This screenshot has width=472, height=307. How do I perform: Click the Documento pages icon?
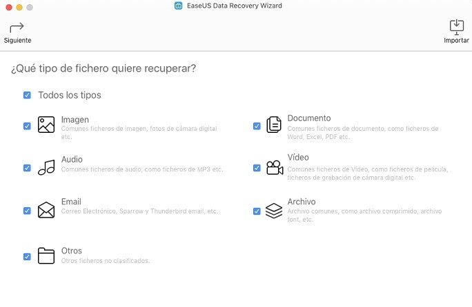274,125
